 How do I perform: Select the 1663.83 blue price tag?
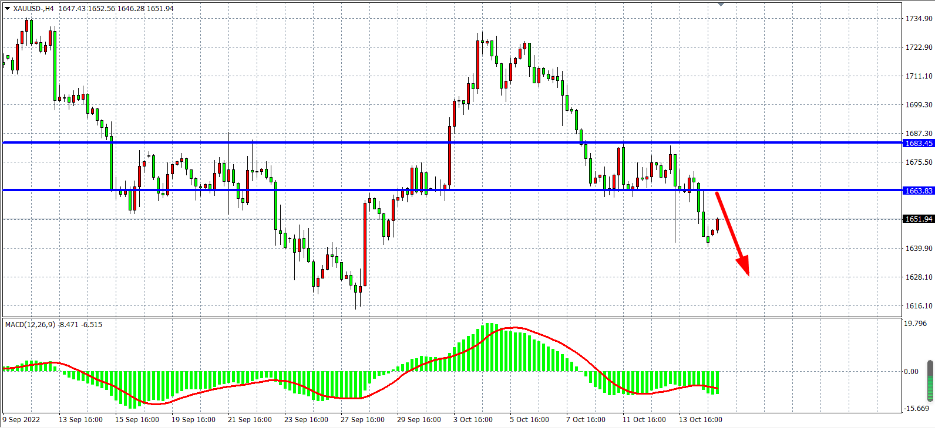pos(919,191)
